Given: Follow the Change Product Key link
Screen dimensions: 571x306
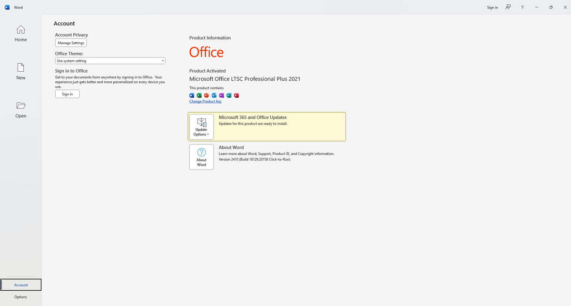Looking at the screenshot, I should point(205,101).
